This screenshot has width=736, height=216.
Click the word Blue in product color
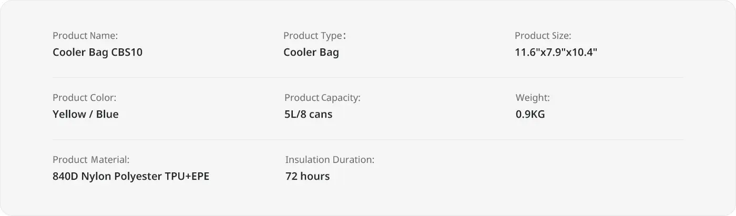(107, 115)
